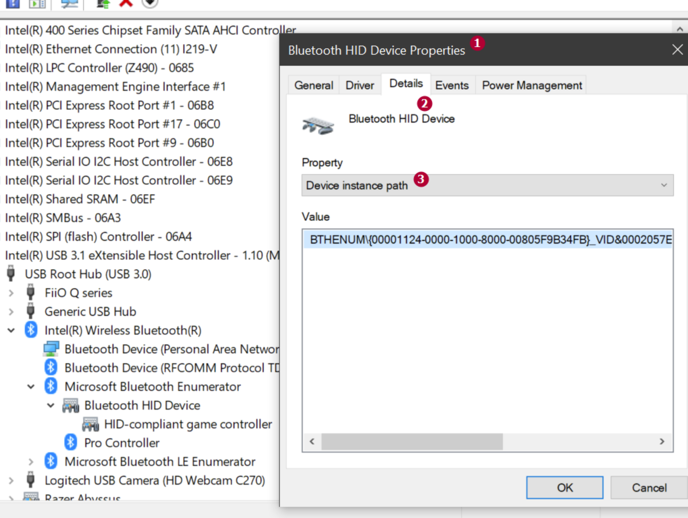688x518 pixels.
Task: Collapse the Intel(R) Wireless Bluetooth(R) node
Action: point(11,331)
